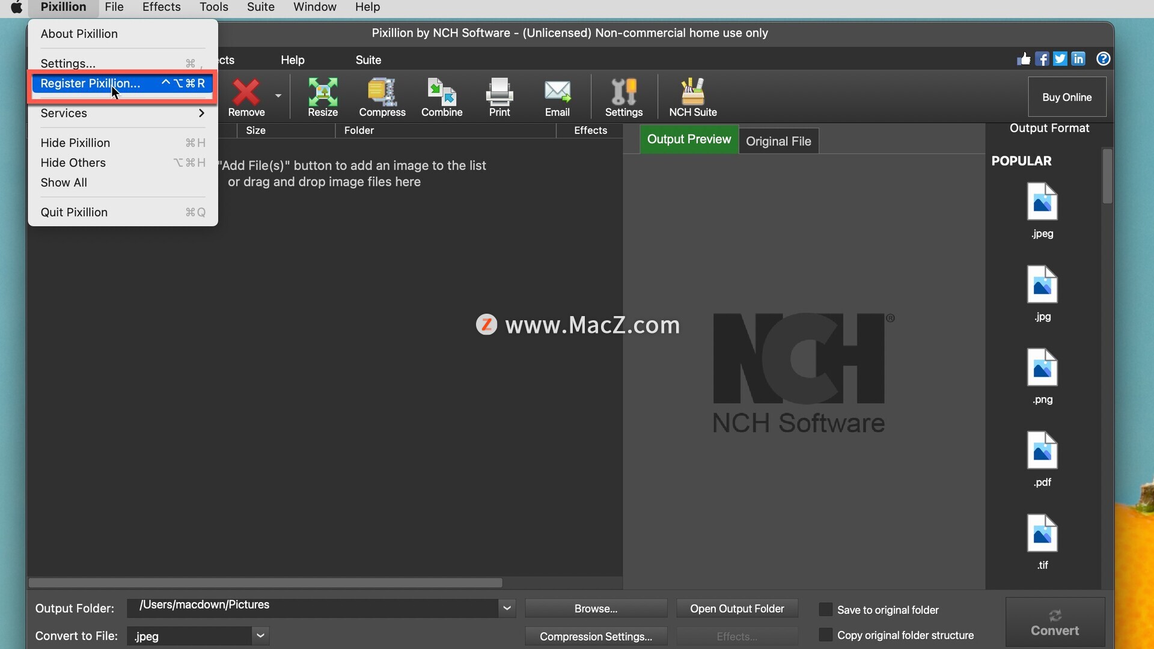
Task: Toggle Copy original folder structure checkbox
Action: tap(826, 635)
